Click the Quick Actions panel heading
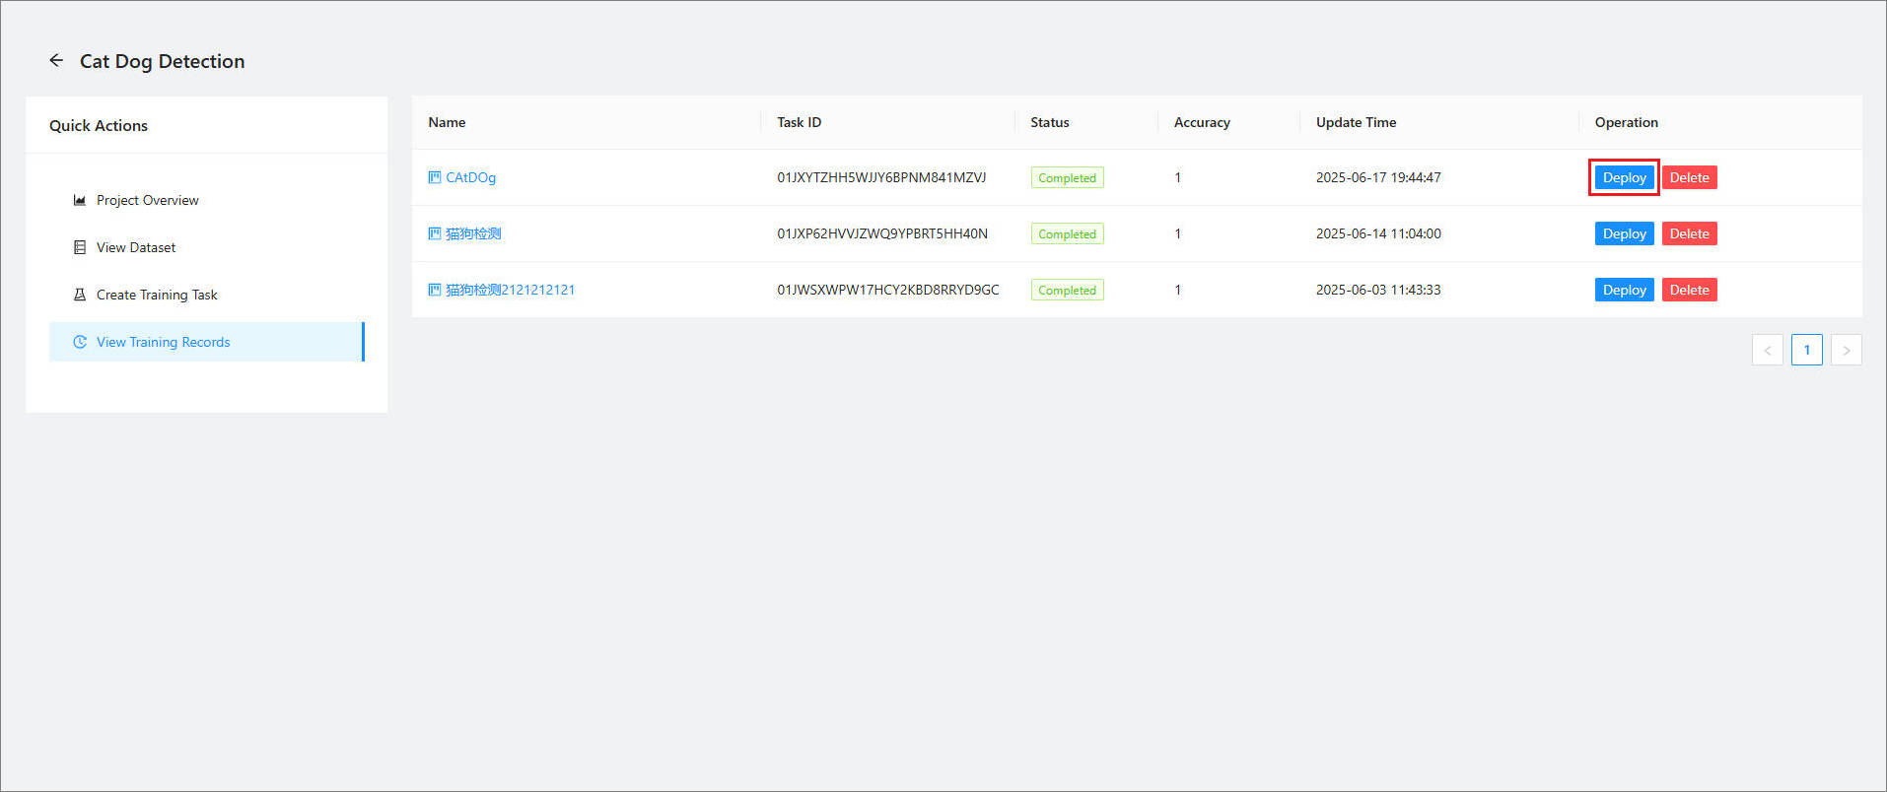The width and height of the screenshot is (1887, 792). point(99,125)
